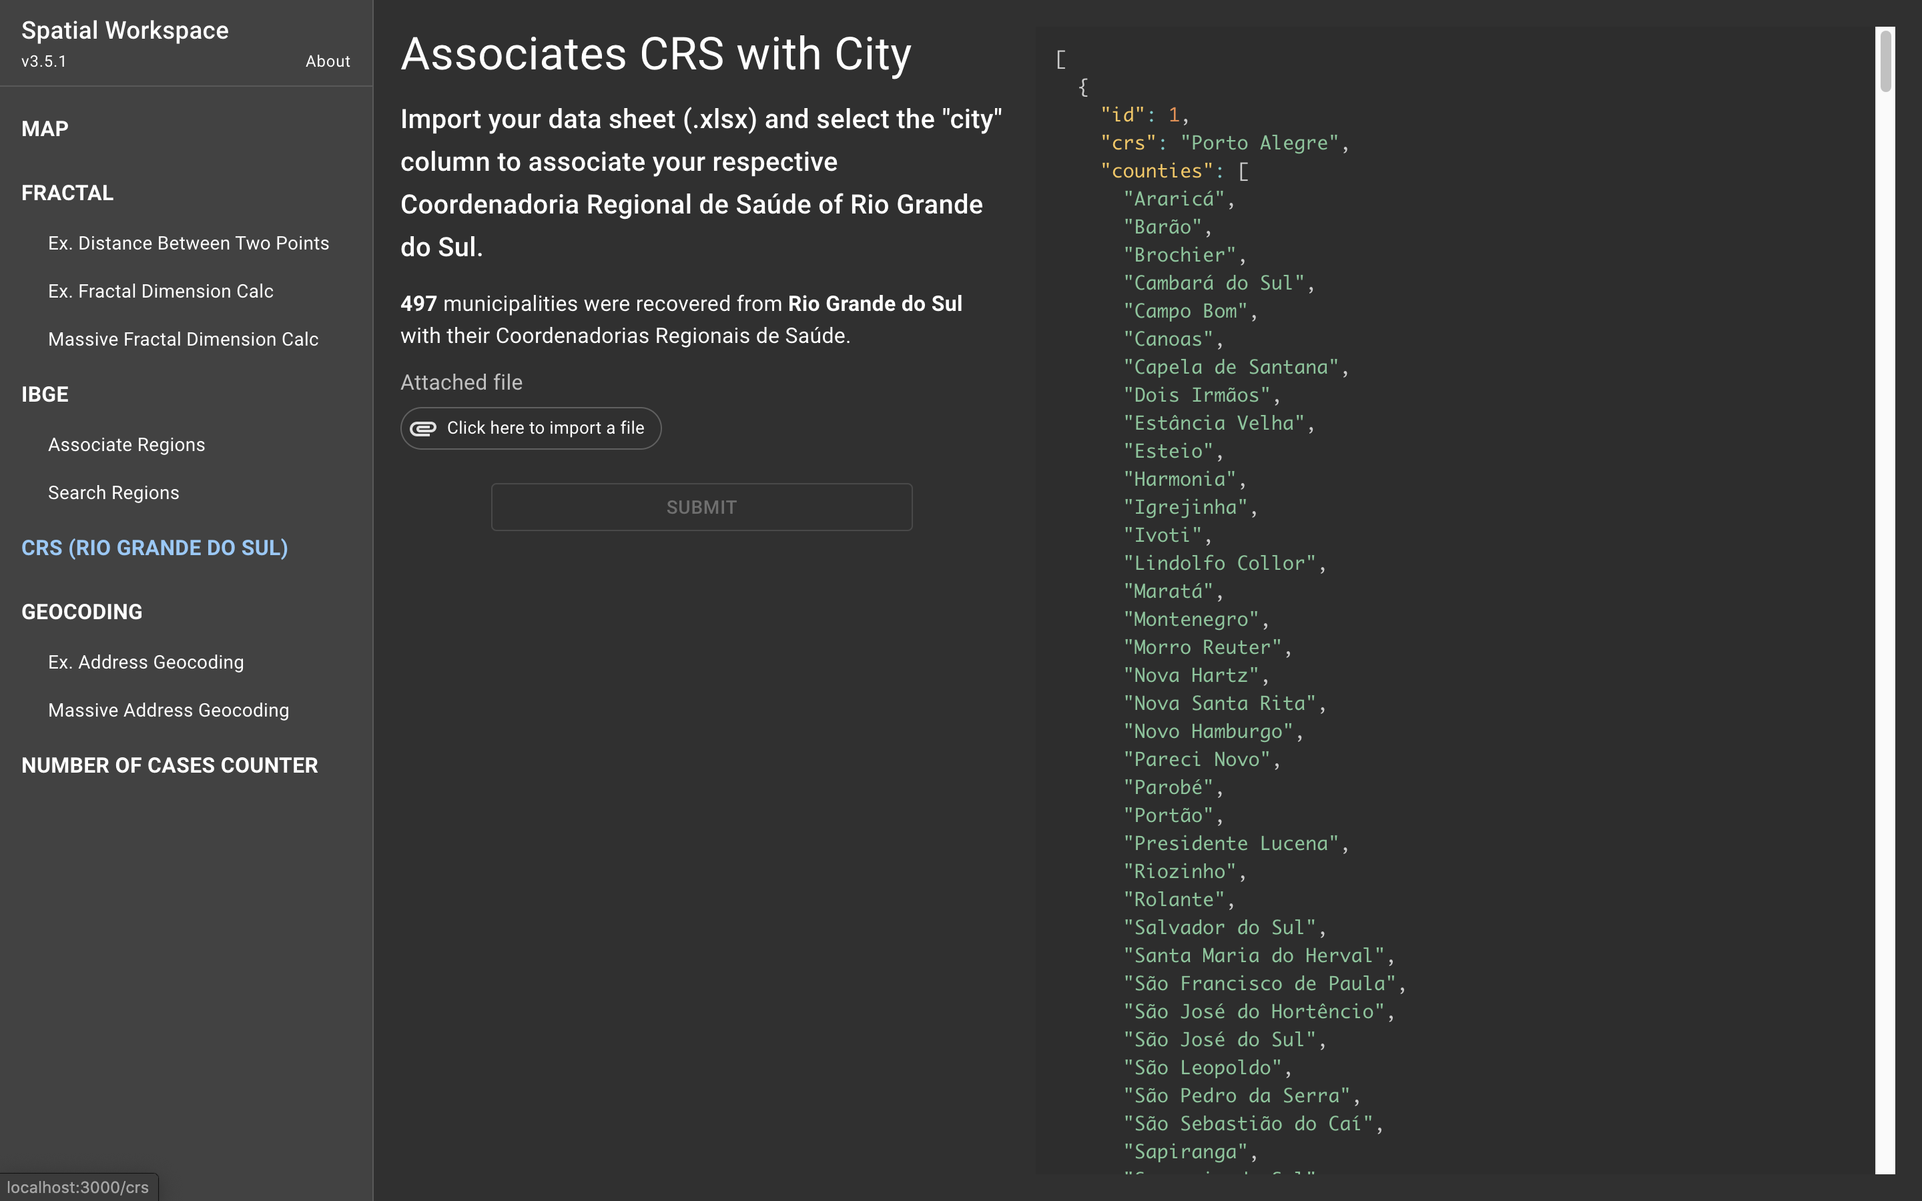Screen dimensions: 1922x1201
Task: Open Ex. Distance Between Two Points
Action: pyautogui.click(x=188, y=243)
